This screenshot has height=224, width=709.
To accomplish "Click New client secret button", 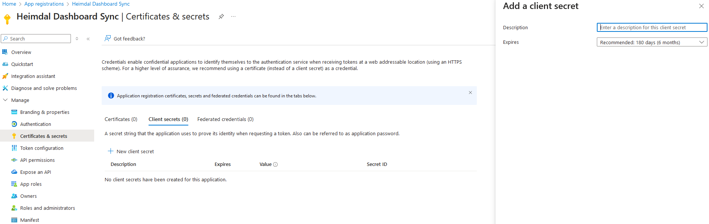I will tap(131, 151).
